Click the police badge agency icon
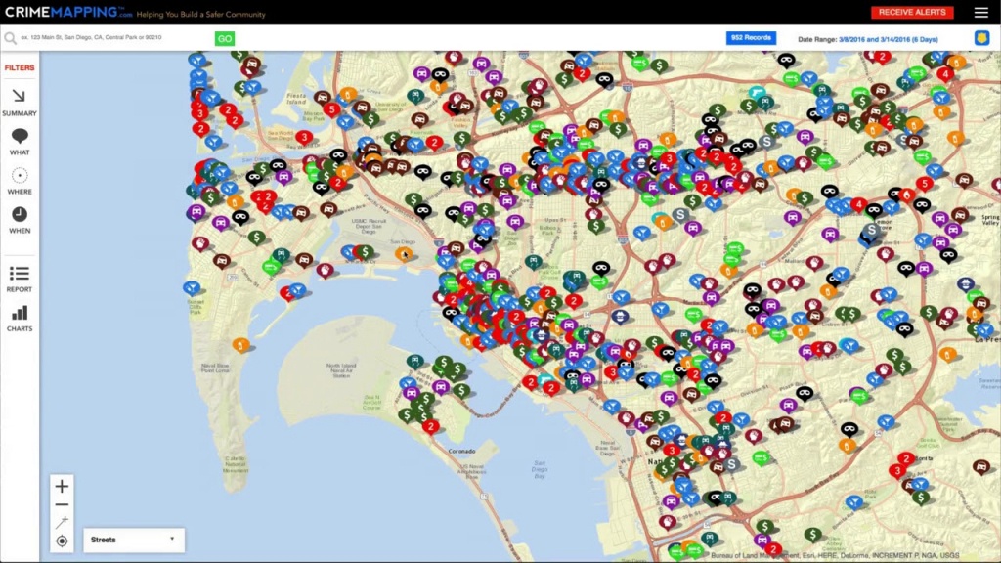Screen dimensions: 1001x563 pyautogui.click(x=980, y=38)
